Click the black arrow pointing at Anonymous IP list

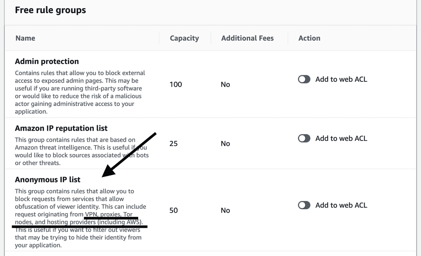click(x=128, y=155)
